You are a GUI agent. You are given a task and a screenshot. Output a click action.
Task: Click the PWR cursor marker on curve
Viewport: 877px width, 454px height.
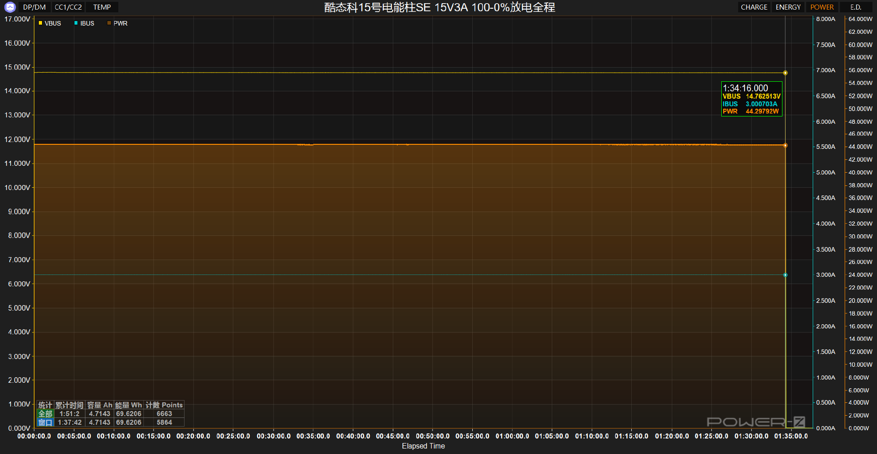coord(785,145)
